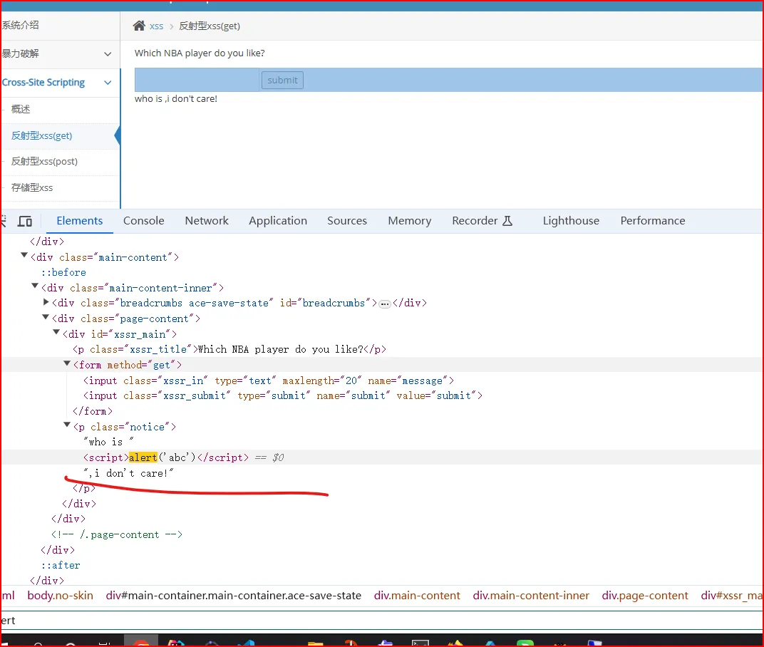This screenshot has width=764, height=647.
Task: Open the Performance tab
Action: pos(652,221)
